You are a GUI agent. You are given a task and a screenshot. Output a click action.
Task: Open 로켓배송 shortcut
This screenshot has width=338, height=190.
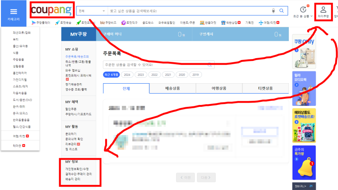(63, 23)
